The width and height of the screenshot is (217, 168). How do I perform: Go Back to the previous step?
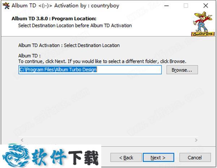pos(126,157)
